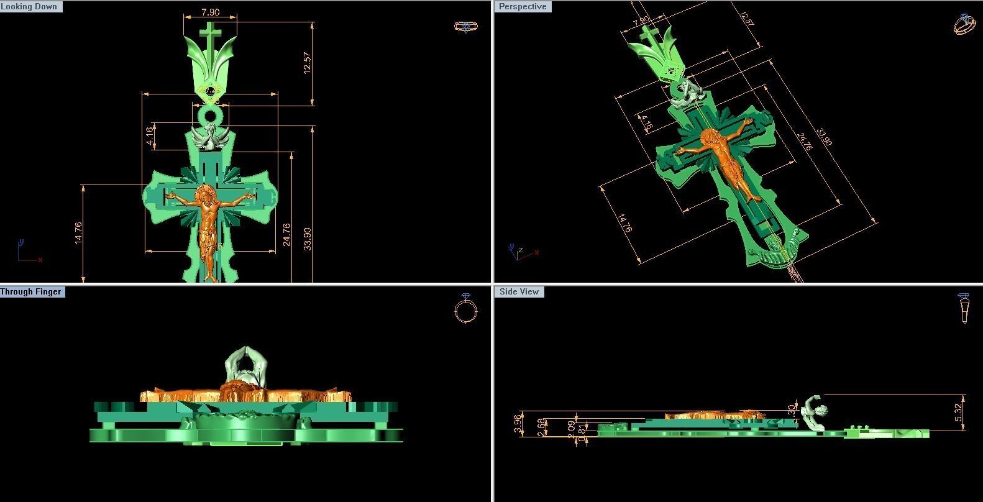The height and width of the screenshot is (502, 983).
Task: Select the round bail loop in Looking Down view
Action: [211, 115]
